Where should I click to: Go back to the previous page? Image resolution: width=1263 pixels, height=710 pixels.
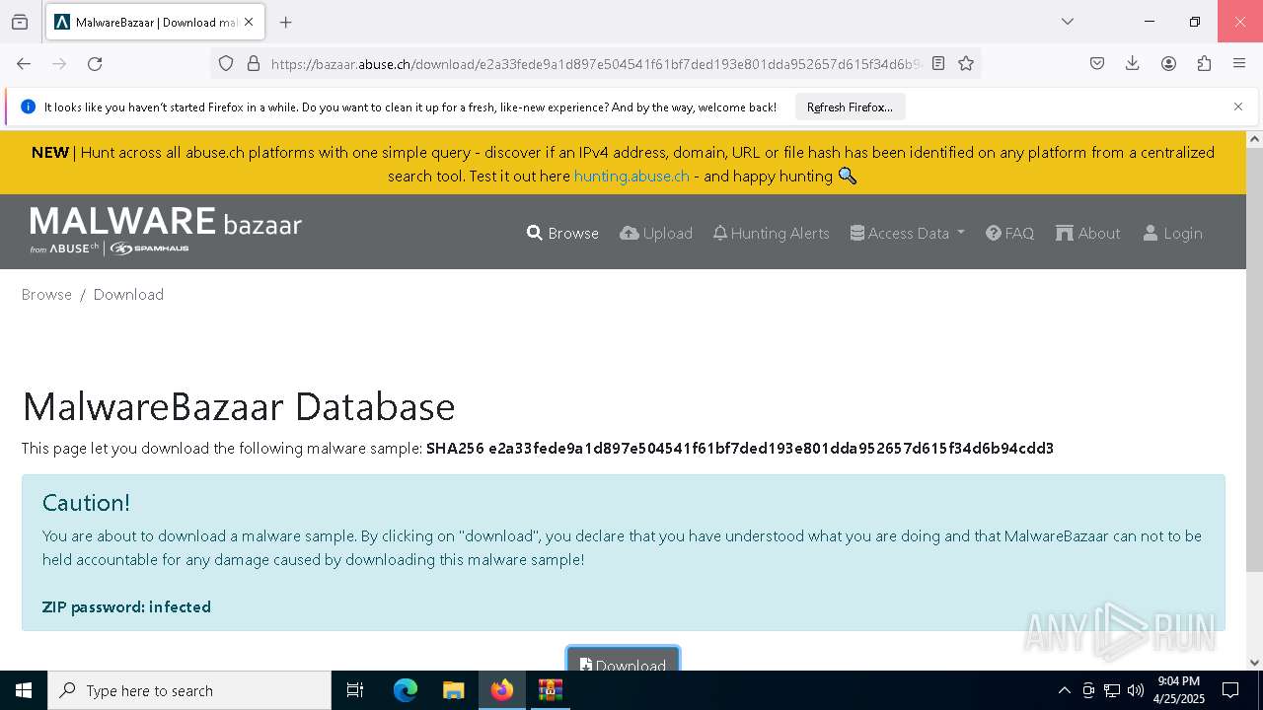click(x=24, y=63)
